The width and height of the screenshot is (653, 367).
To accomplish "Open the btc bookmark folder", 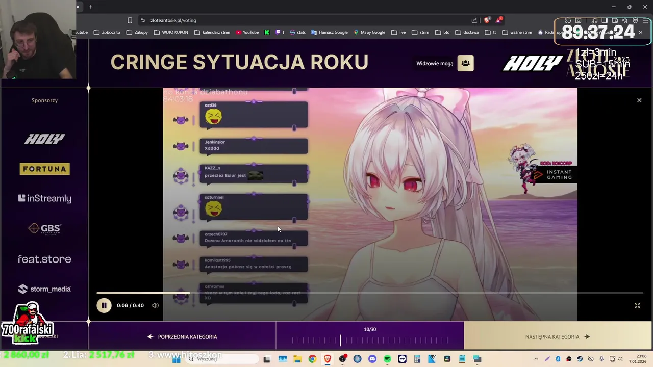I will click(x=442, y=32).
